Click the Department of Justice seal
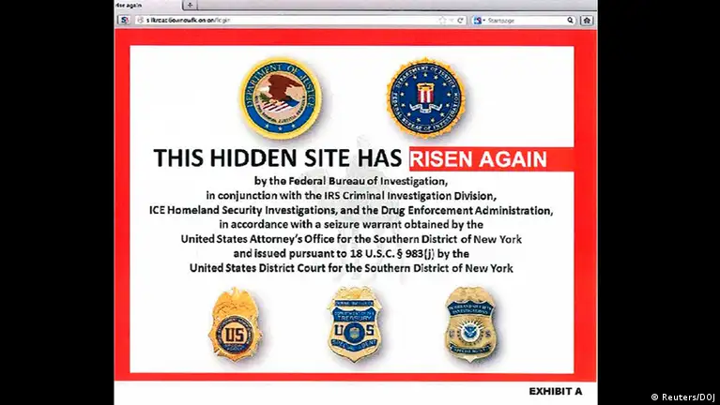Image resolution: width=720 pixels, height=405 pixels. point(280,97)
